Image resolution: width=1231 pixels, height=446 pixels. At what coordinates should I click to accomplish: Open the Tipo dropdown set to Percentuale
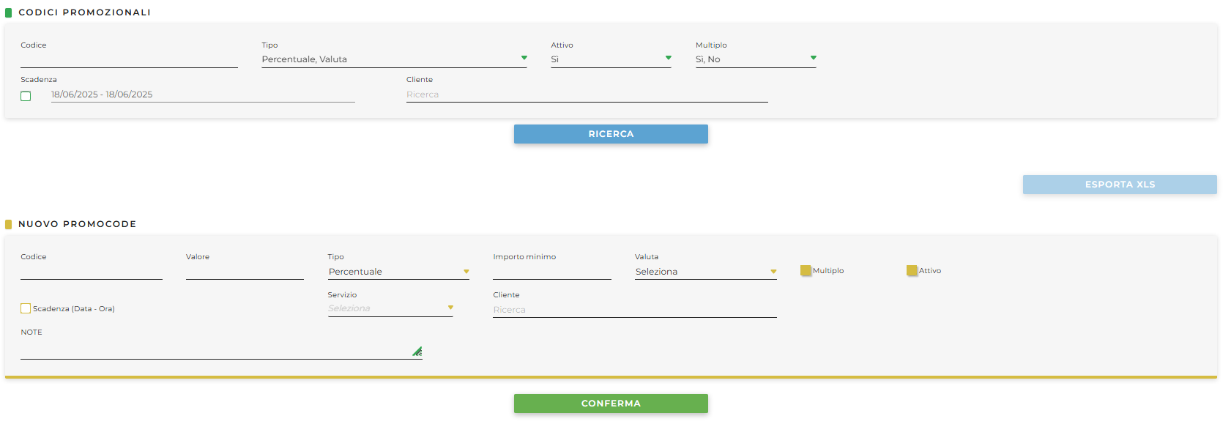tap(398, 272)
